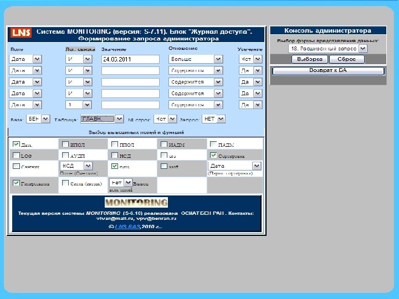Enable the НСД checkbox
Viewport: 399px width, 299px height.
click(115, 155)
